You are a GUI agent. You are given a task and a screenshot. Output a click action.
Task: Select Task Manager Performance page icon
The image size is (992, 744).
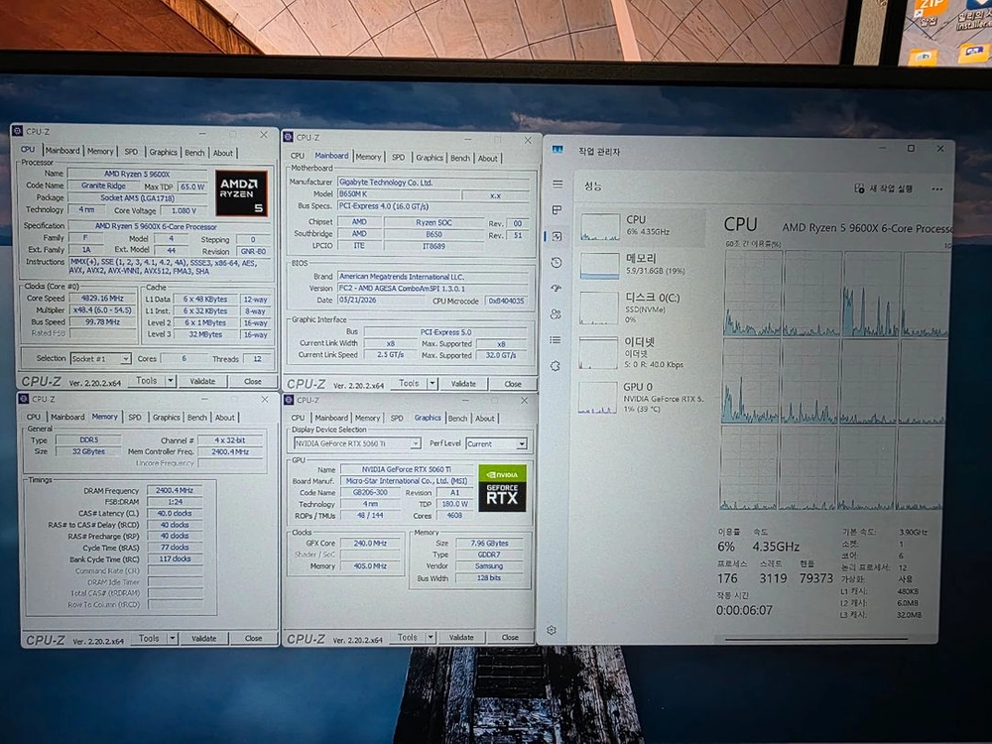557,236
